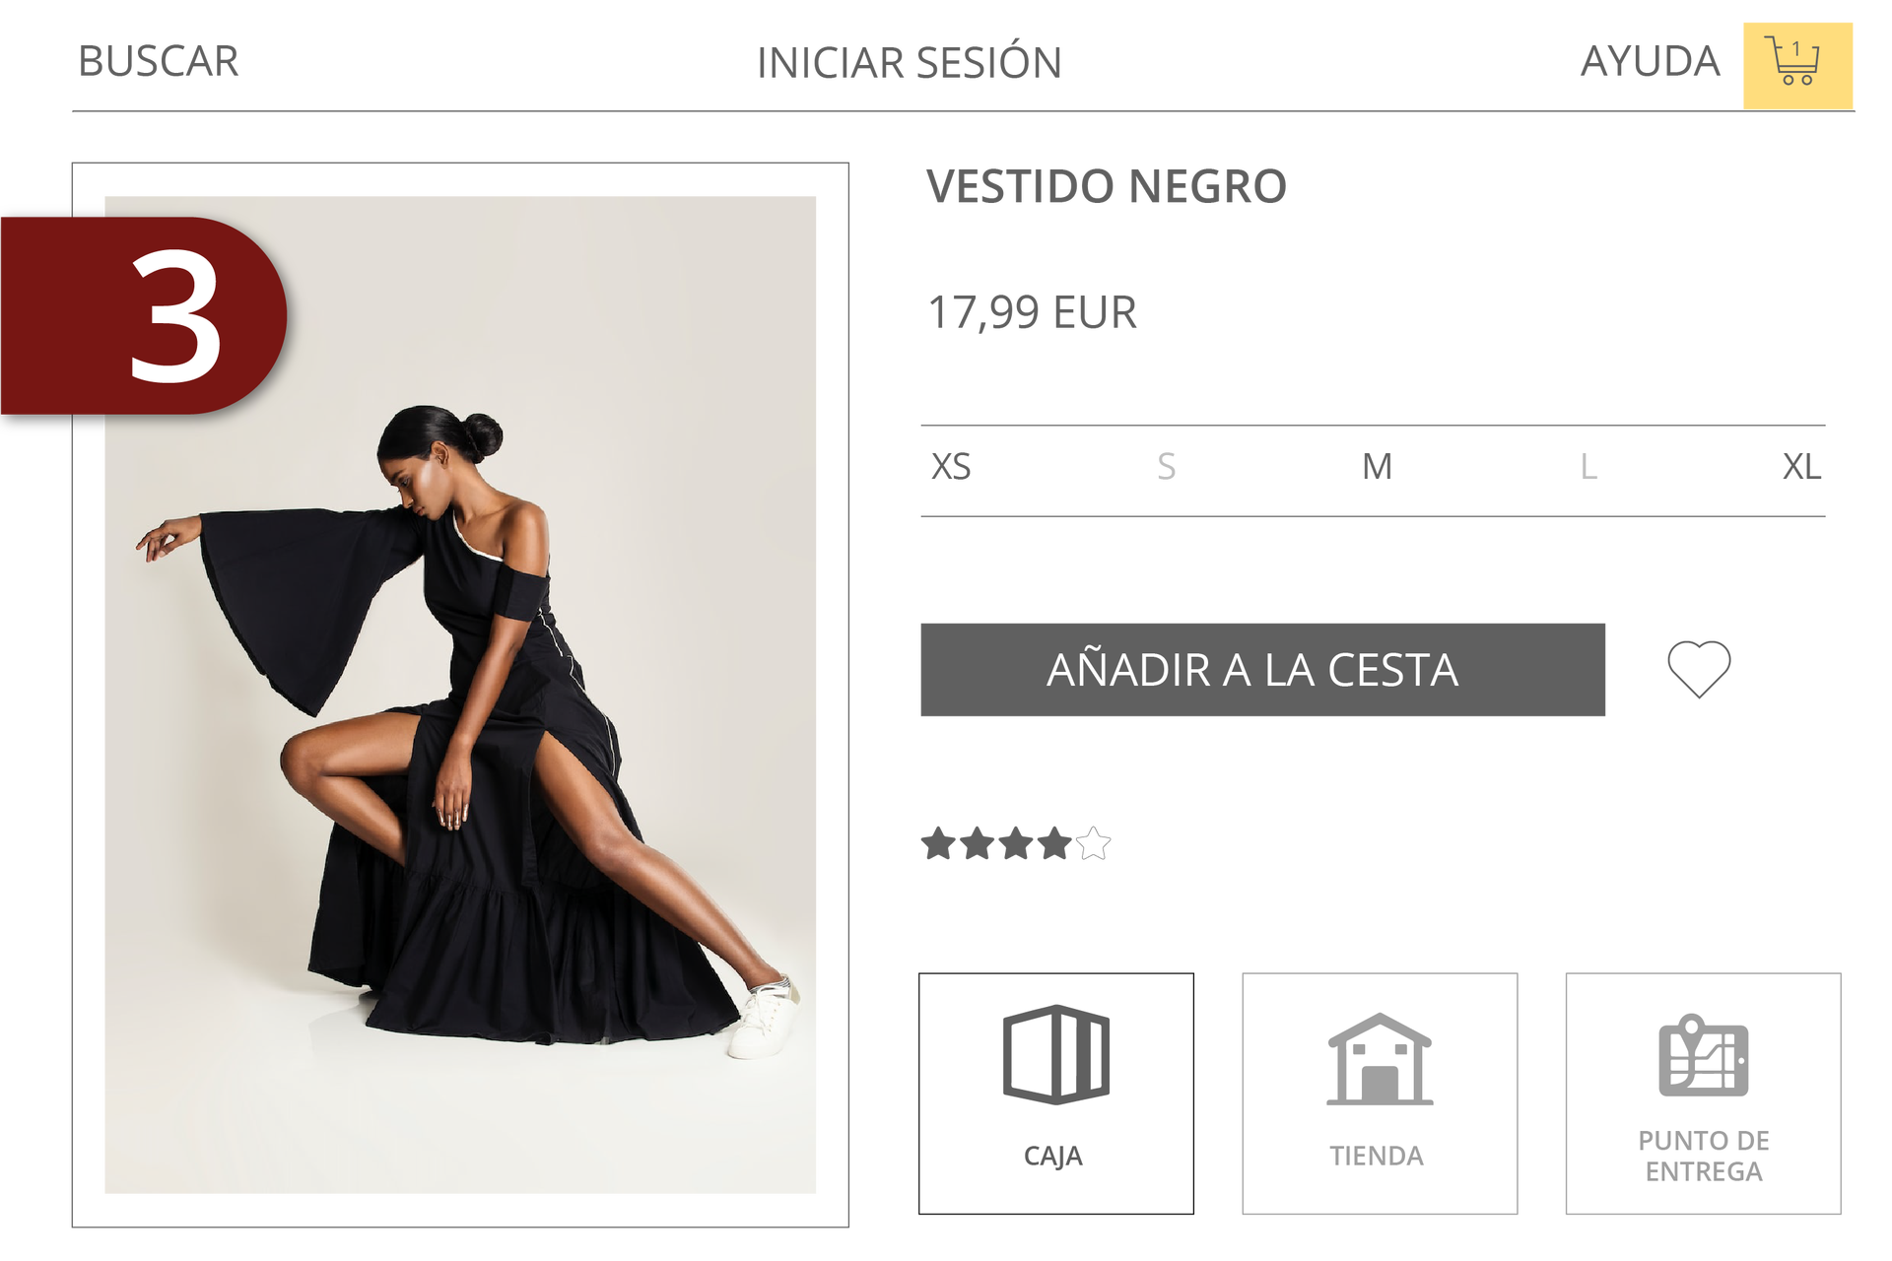
Task: Click the empty fifth rating star
Action: (x=1093, y=843)
